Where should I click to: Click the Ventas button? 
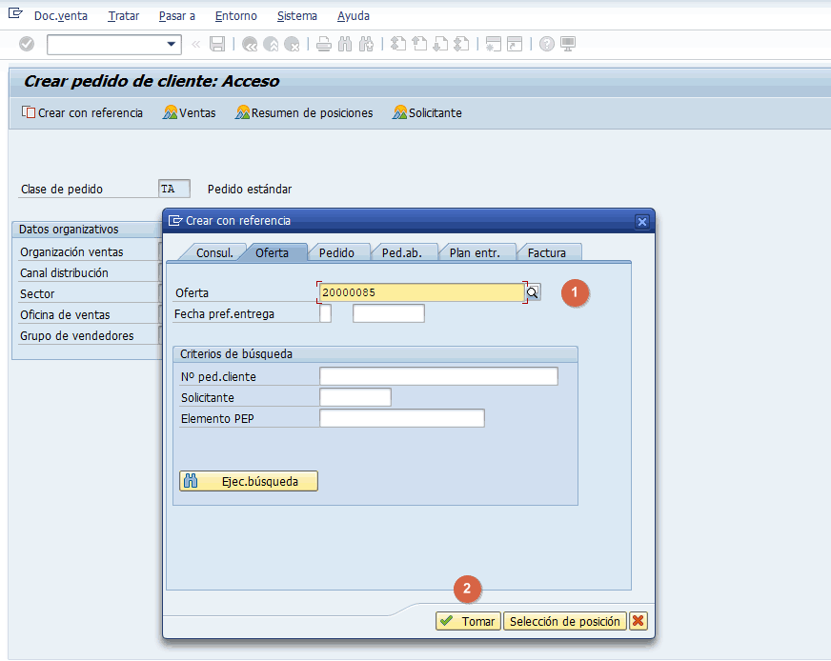point(190,112)
